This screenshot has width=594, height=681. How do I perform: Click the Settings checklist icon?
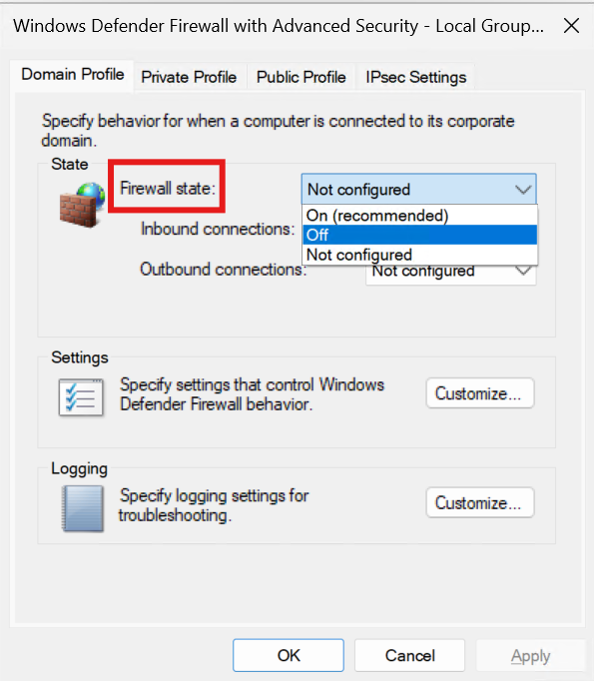[81, 397]
